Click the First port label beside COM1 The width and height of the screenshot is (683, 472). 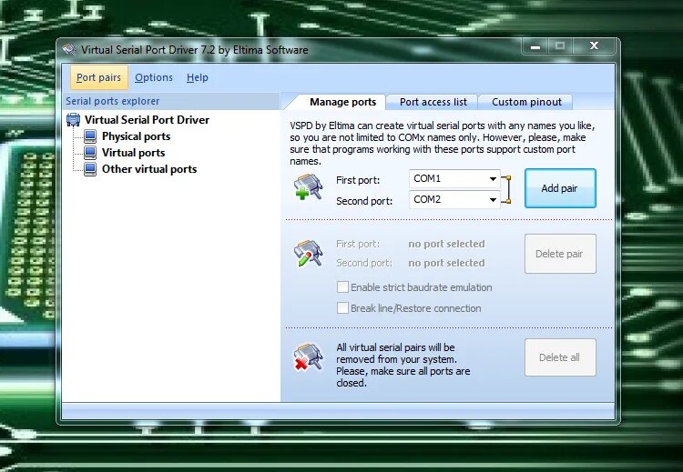358,180
